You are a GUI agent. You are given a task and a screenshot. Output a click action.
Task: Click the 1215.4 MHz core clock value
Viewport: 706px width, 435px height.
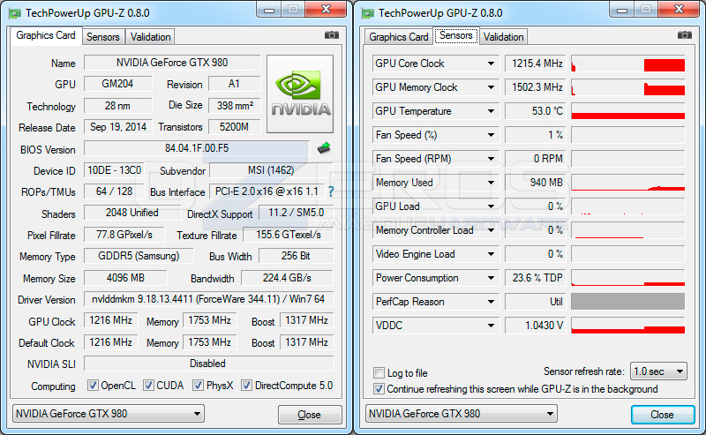(536, 64)
